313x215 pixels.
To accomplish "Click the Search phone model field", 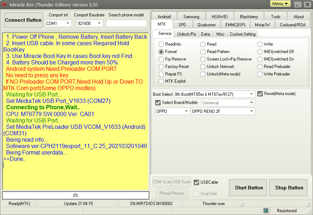I will 126,23.
